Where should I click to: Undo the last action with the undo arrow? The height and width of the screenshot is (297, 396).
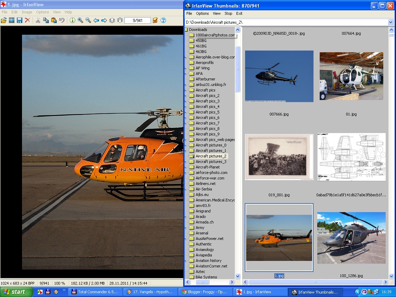[62, 21]
